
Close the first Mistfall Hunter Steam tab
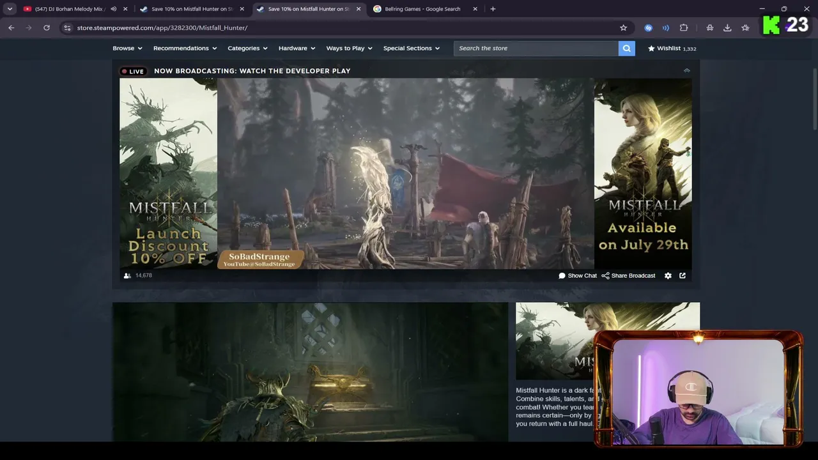pos(242,9)
